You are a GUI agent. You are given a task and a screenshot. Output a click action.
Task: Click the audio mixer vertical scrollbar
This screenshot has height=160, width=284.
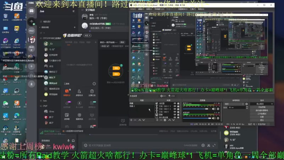click(x=221, y=112)
